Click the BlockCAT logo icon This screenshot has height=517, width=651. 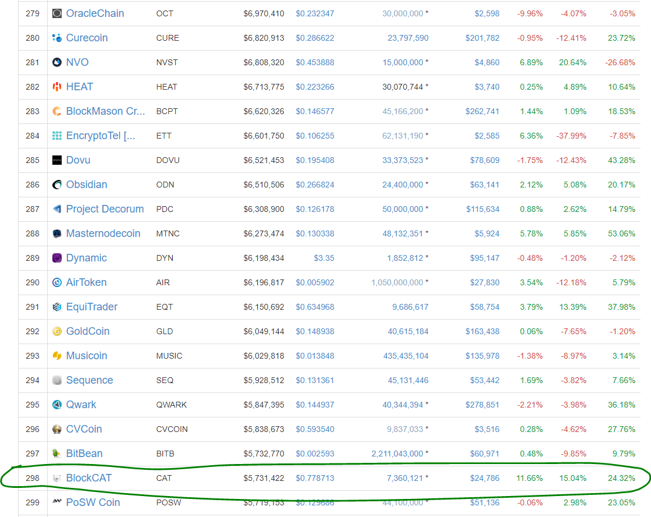(x=57, y=478)
